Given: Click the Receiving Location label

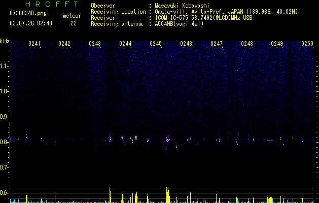Looking at the screenshot, I should pos(118,12).
